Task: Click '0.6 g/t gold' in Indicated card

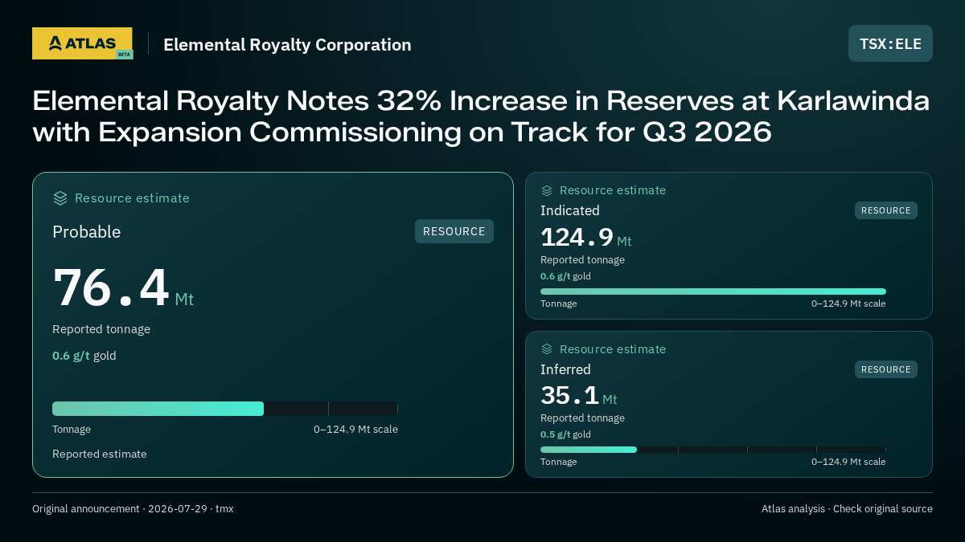Action: point(565,276)
